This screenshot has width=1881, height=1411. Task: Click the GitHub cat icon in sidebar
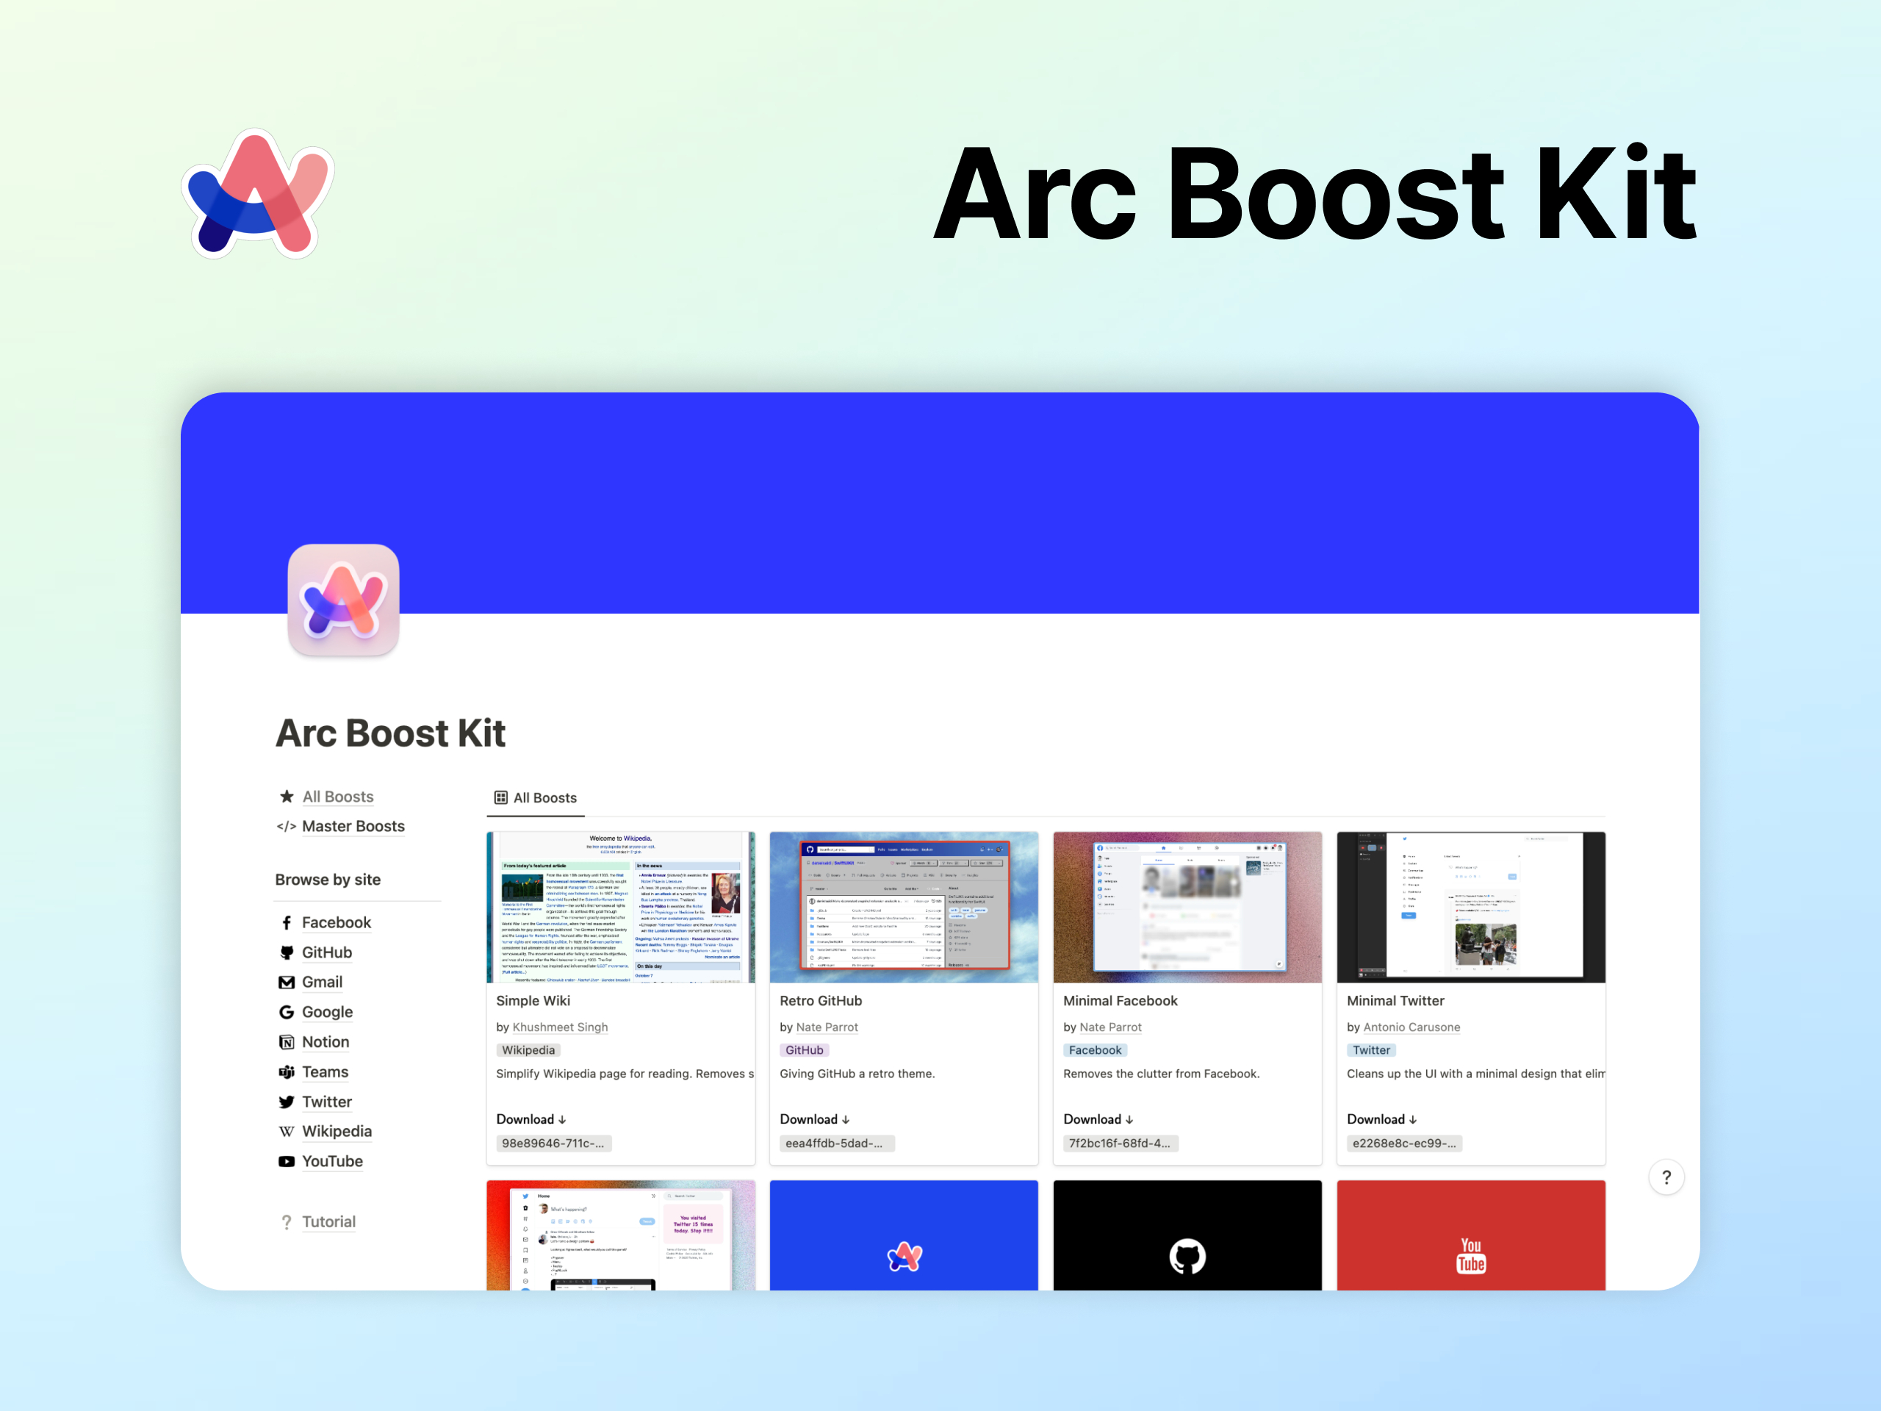point(287,952)
